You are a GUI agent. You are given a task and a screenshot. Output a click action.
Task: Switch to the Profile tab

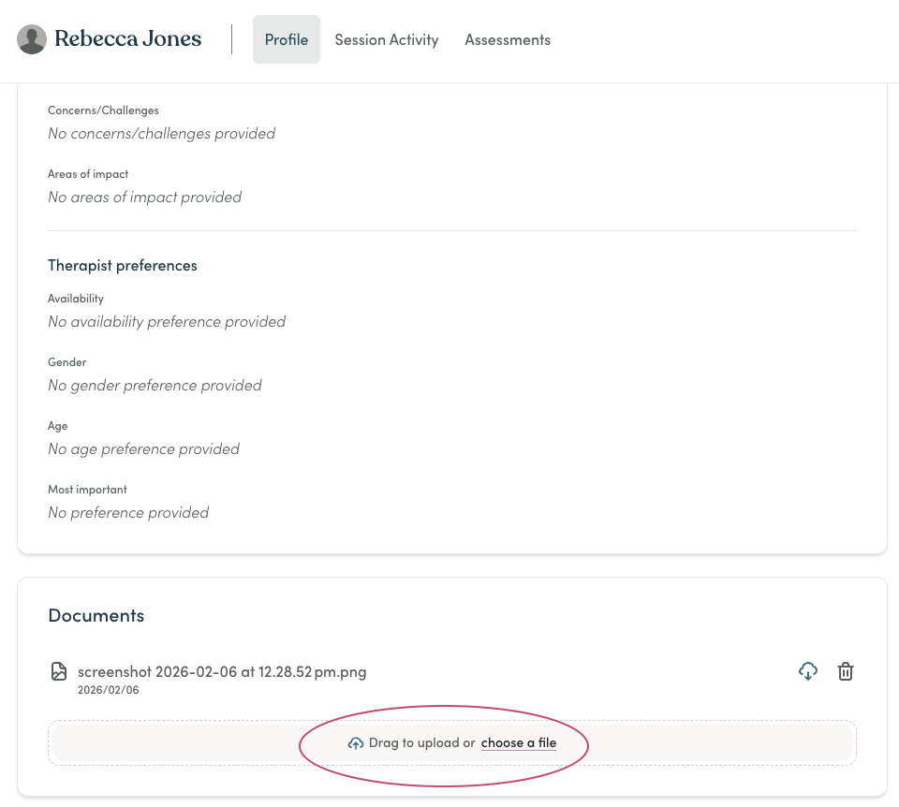click(x=287, y=39)
